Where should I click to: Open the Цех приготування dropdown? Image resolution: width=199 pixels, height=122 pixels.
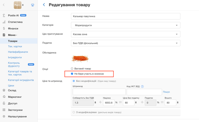(x=126, y=34)
